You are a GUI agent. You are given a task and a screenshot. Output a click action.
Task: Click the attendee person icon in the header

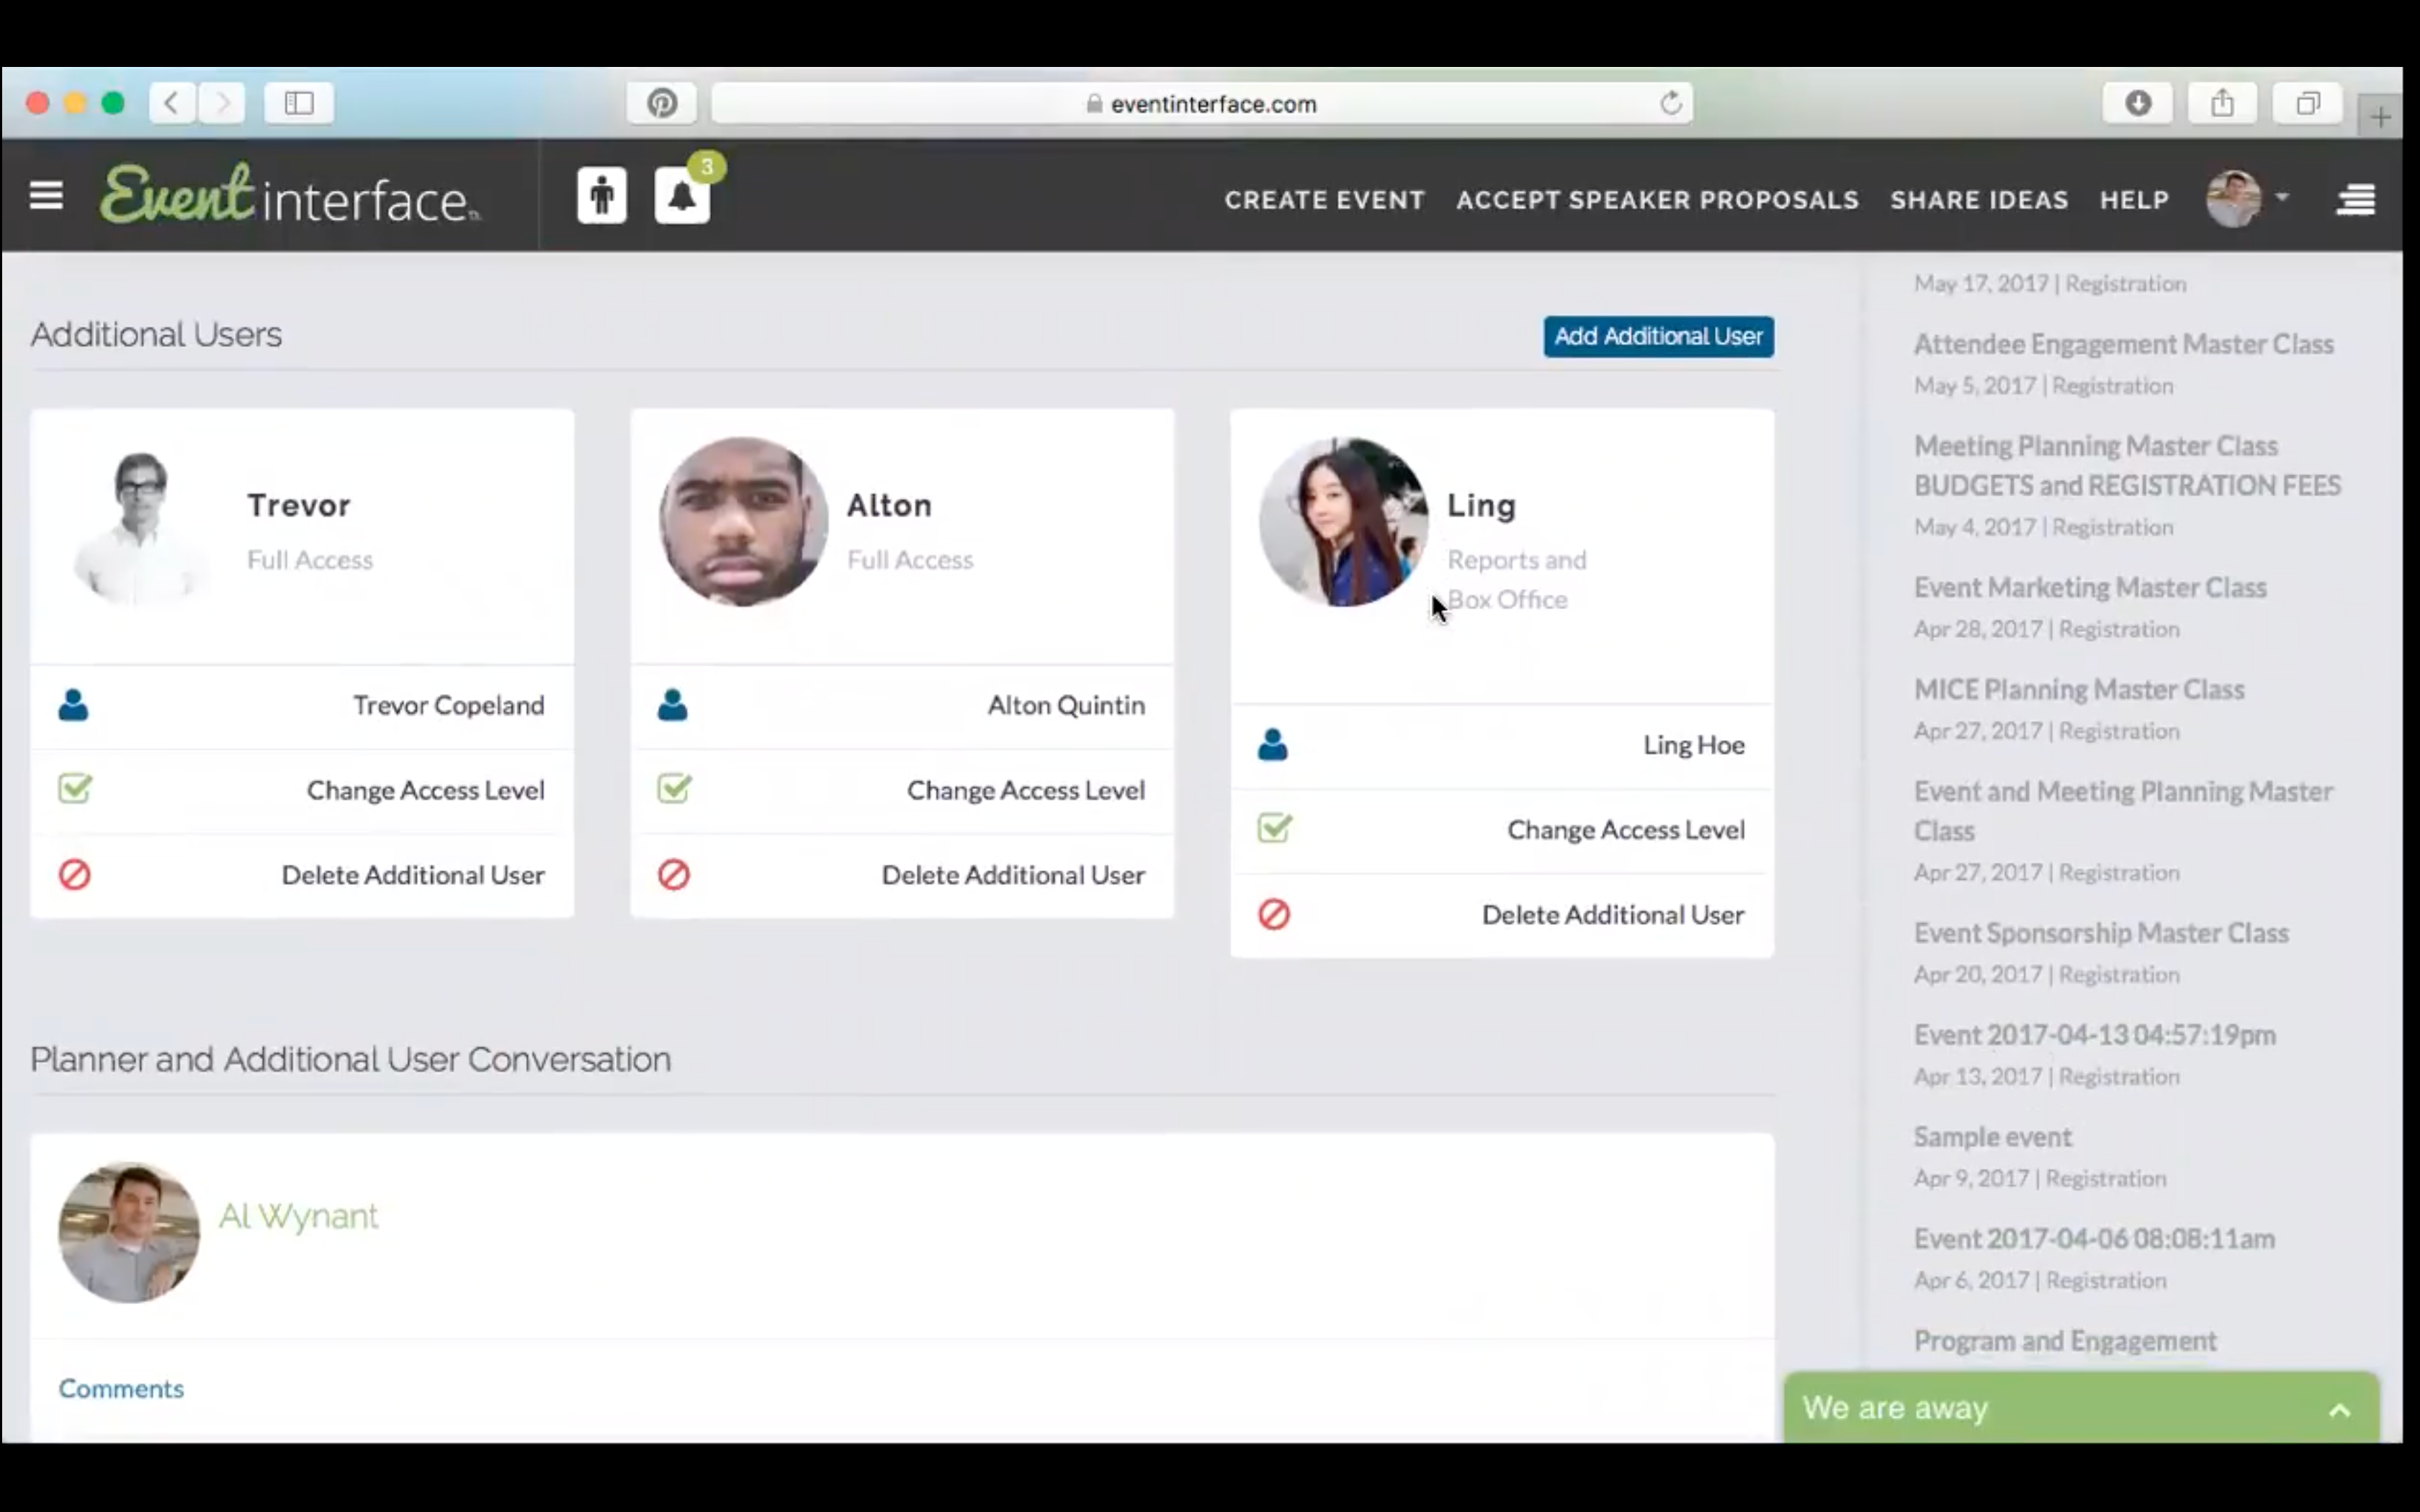coord(601,195)
